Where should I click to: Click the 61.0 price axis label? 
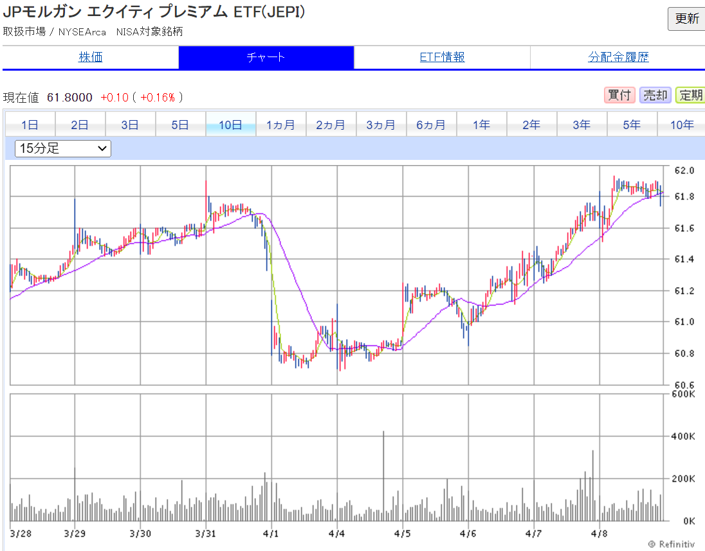tap(684, 322)
